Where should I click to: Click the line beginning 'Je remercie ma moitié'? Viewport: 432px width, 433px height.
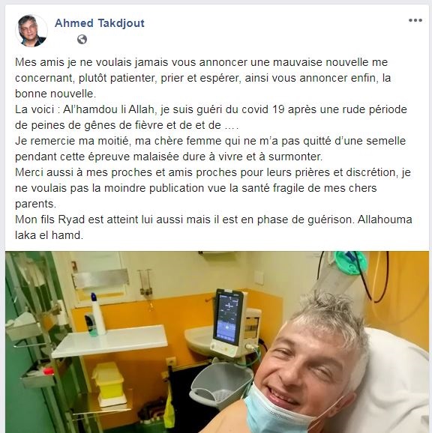coord(210,141)
